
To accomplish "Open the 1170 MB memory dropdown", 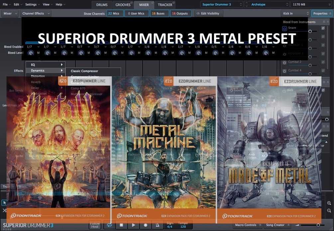I will (311, 4).
